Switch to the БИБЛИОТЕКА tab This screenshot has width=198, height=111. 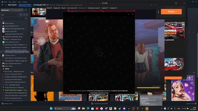(x=25, y=5)
